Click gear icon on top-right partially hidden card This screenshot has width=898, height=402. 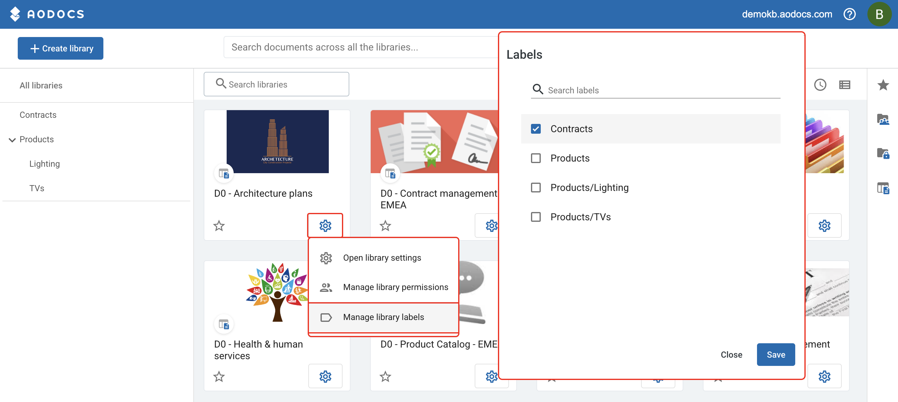click(824, 225)
